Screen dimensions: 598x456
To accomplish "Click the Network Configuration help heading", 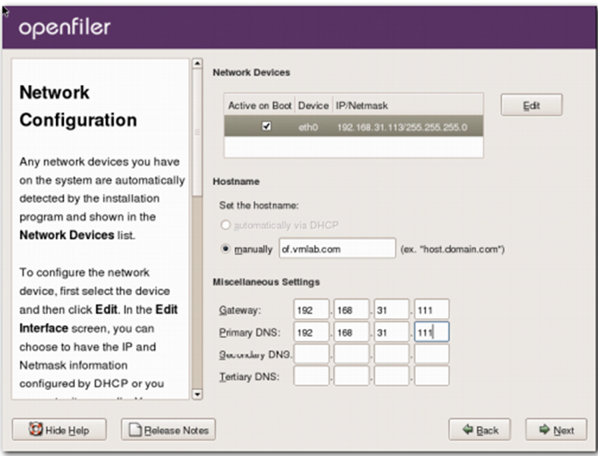I will point(78,106).
